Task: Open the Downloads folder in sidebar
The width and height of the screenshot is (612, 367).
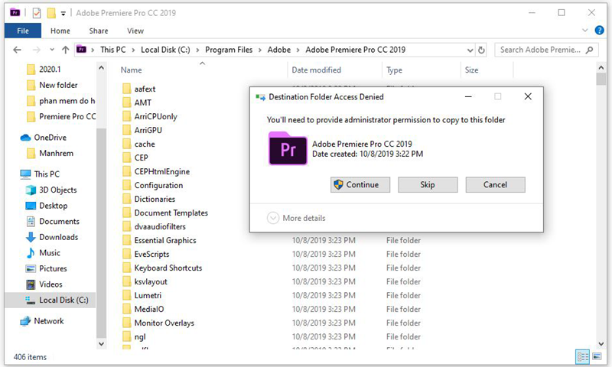Action: click(58, 237)
